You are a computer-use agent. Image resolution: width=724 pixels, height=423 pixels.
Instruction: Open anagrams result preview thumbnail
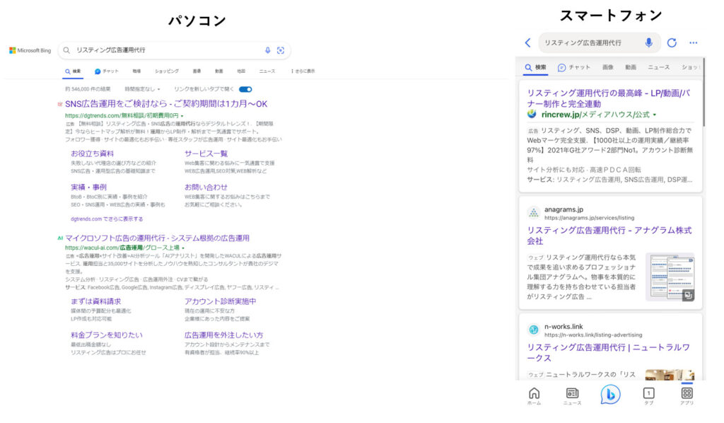pos(672,277)
